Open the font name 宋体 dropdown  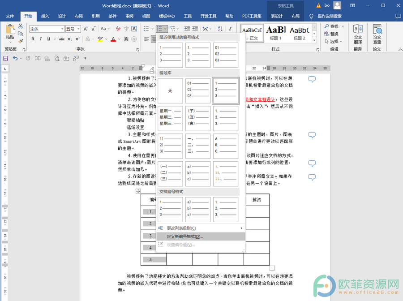coord(62,29)
